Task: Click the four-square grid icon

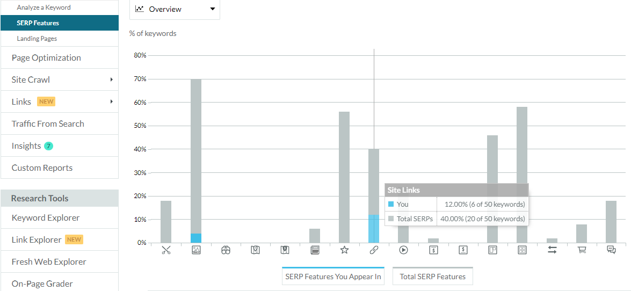Action: tap(522, 250)
